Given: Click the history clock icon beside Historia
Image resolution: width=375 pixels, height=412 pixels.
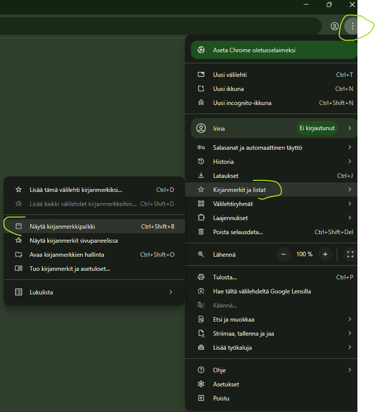Looking at the screenshot, I should point(201,161).
